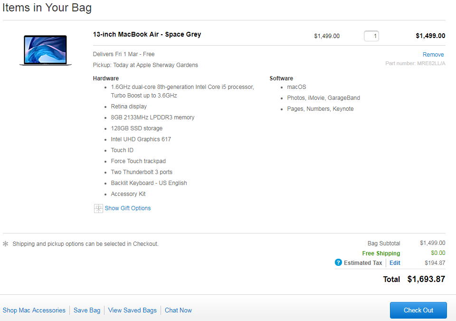Click the gift box icon
Viewport: 456px width, 321px height.
coord(98,208)
